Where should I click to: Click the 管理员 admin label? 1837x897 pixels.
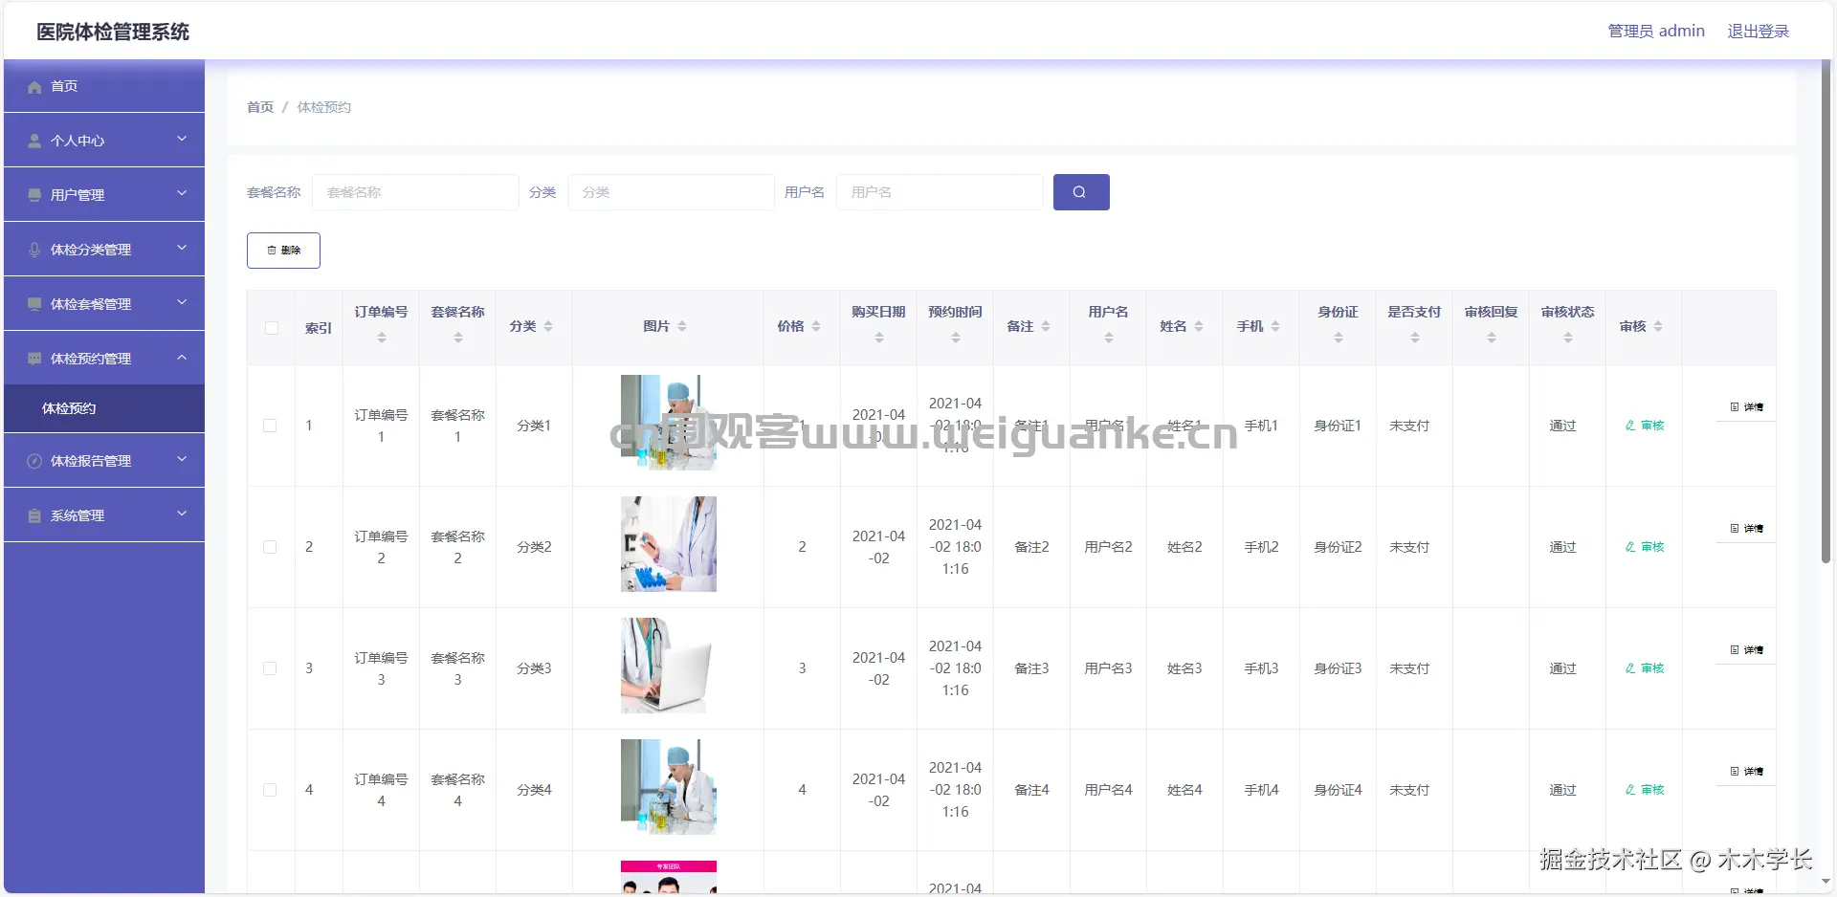[x=1656, y=32]
